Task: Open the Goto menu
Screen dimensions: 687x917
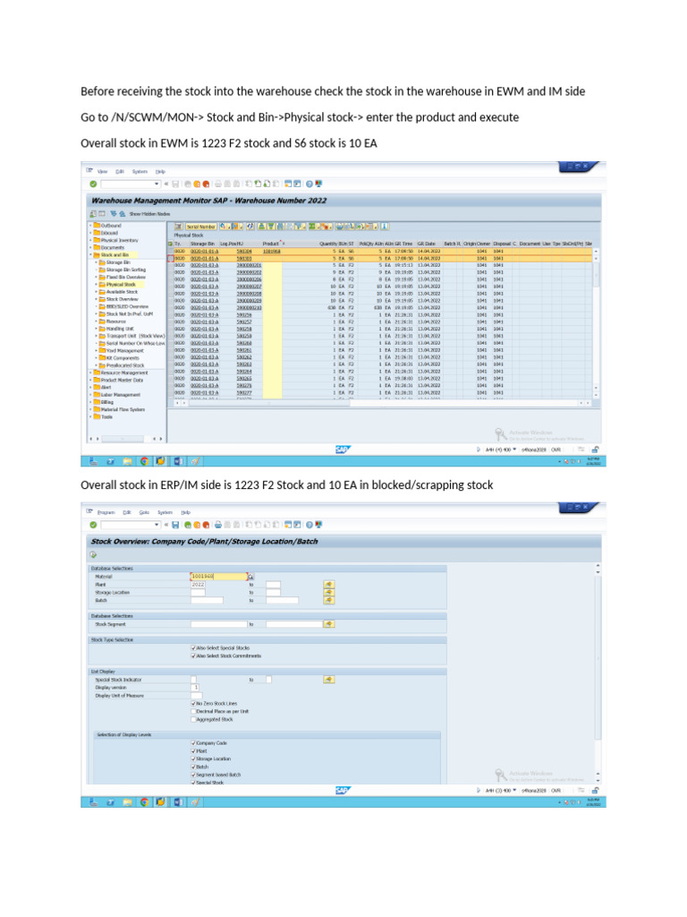Action: (144, 512)
